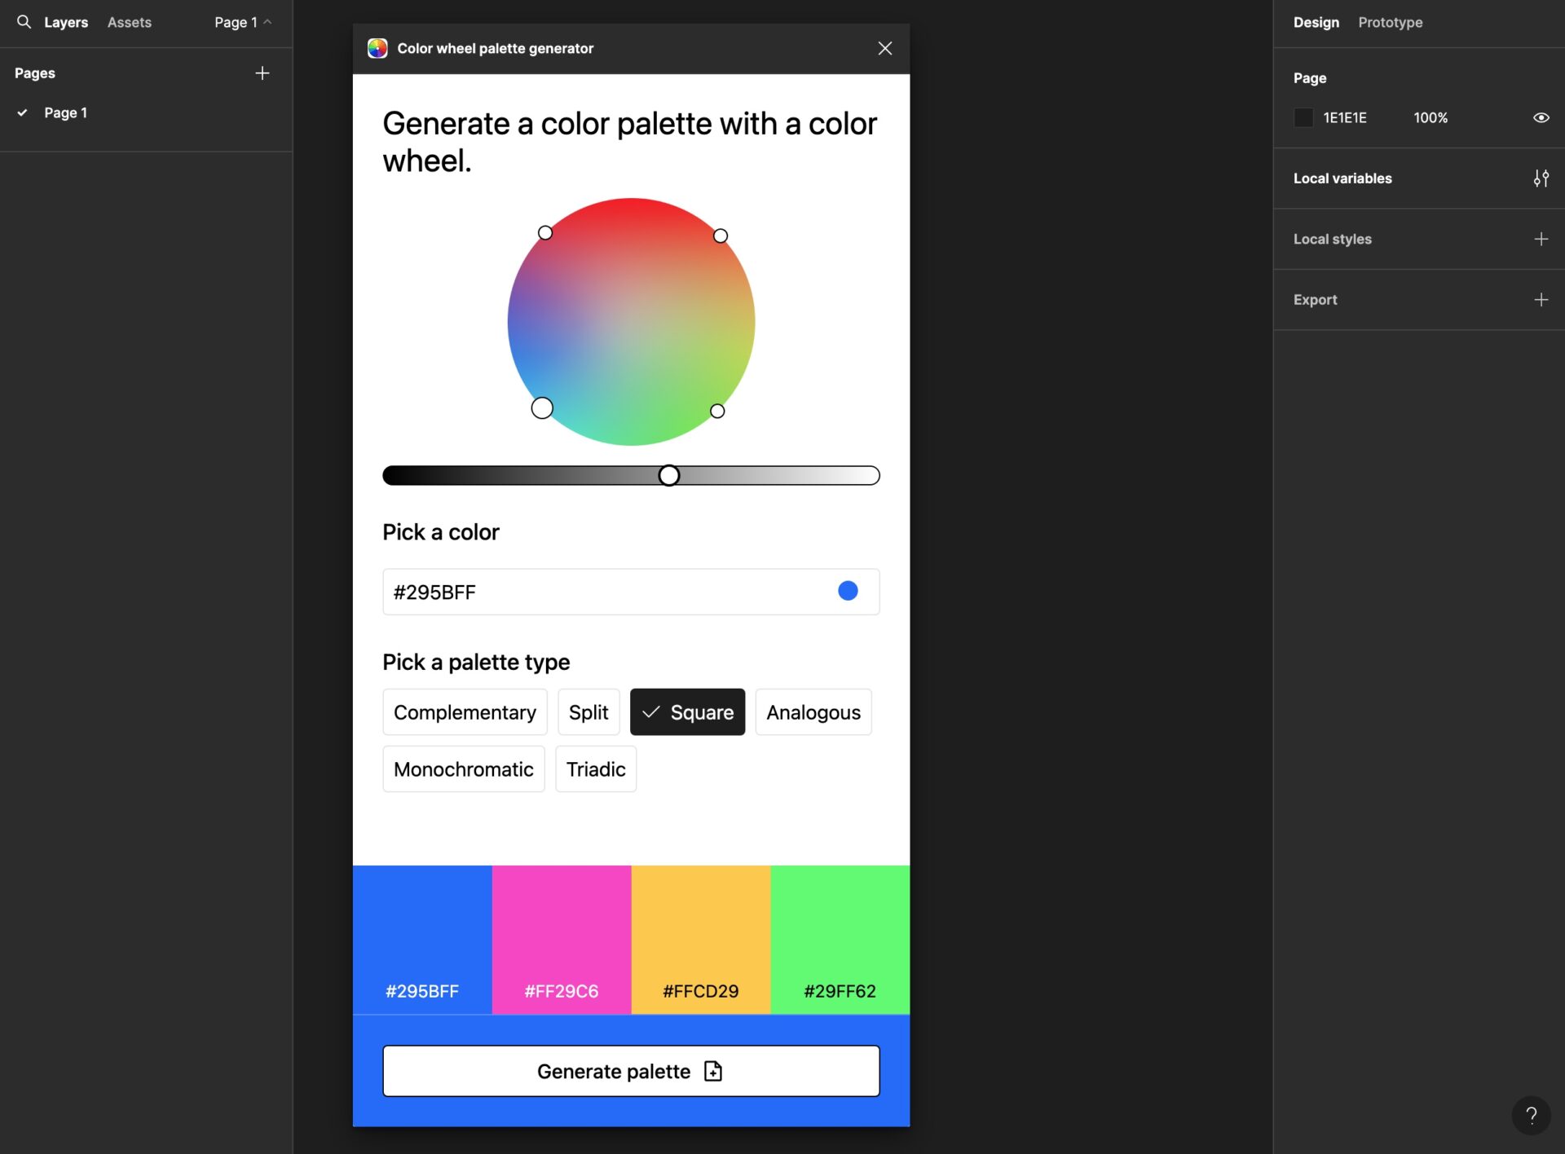Expand the Local styles section
The width and height of the screenshot is (1565, 1154).
(x=1332, y=238)
